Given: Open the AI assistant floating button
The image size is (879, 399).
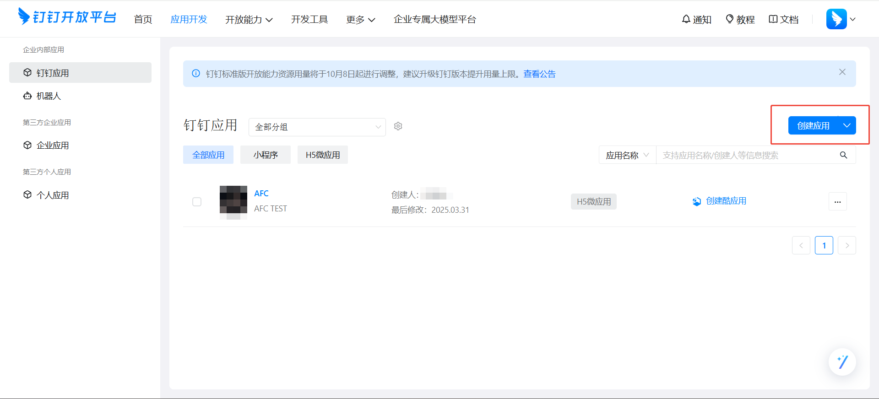Looking at the screenshot, I should [842, 362].
